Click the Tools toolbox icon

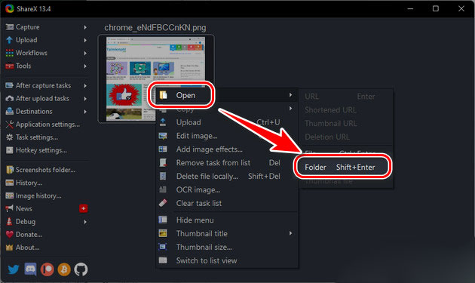pyautogui.click(x=10, y=66)
